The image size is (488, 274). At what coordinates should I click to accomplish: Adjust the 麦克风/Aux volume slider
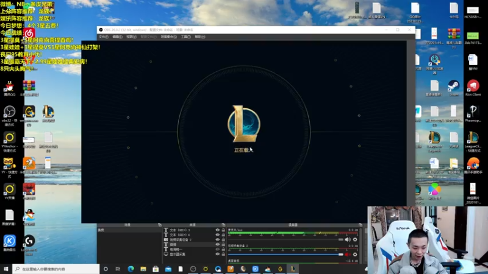coord(285,239)
